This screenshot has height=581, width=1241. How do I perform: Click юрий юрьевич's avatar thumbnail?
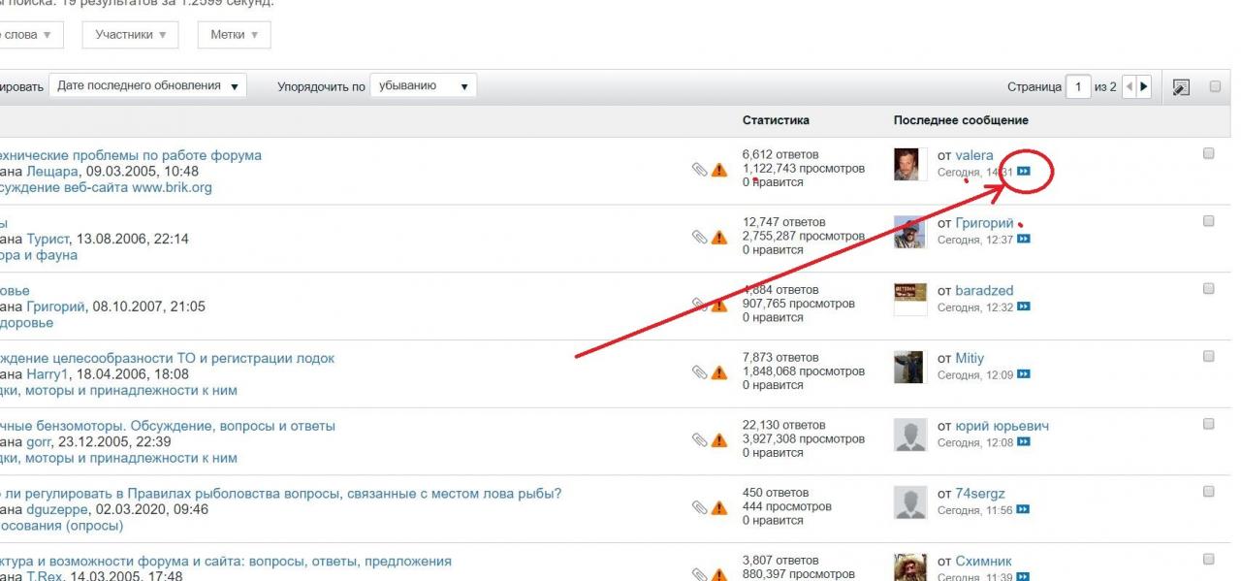[x=907, y=435]
